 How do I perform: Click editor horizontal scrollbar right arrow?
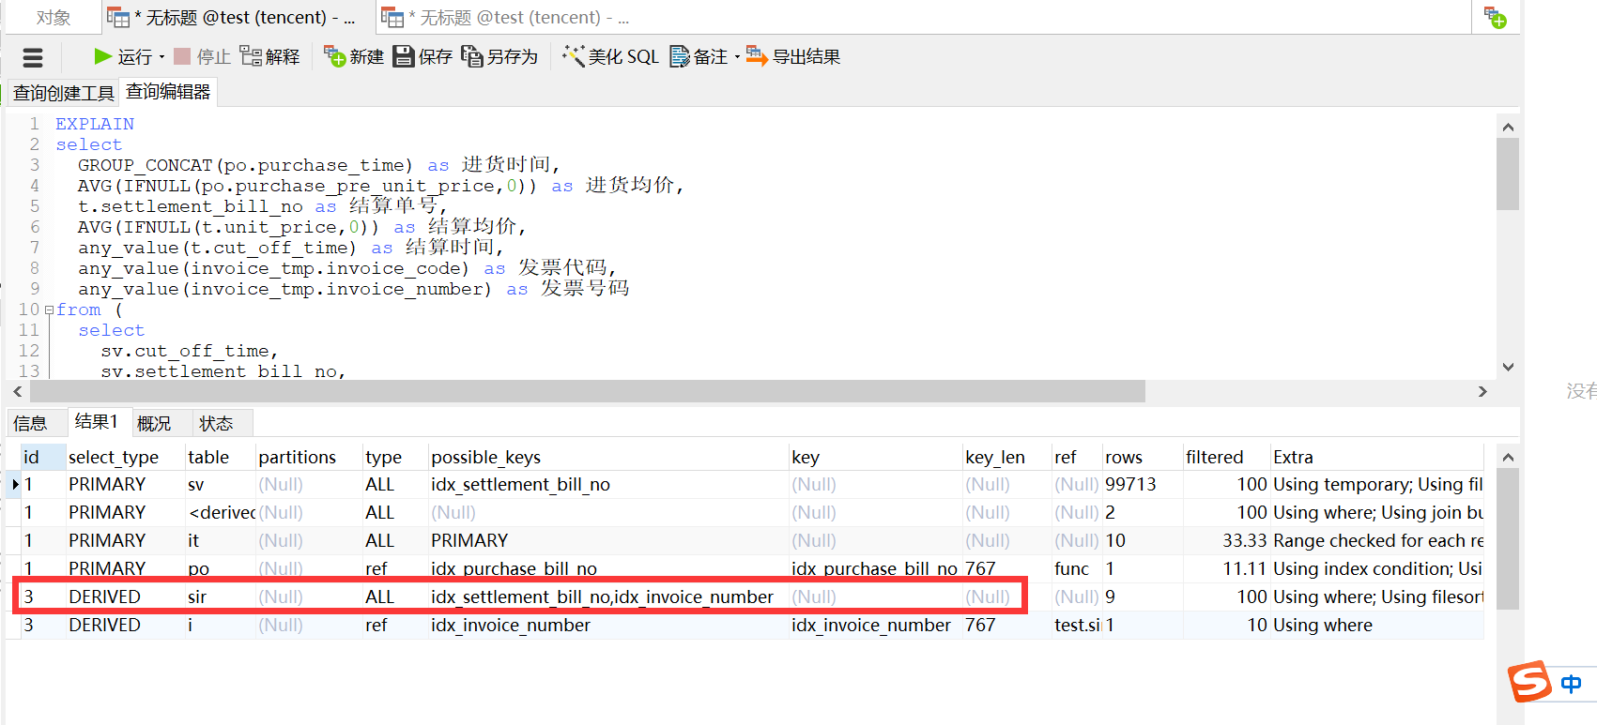click(x=1483, y=391)
